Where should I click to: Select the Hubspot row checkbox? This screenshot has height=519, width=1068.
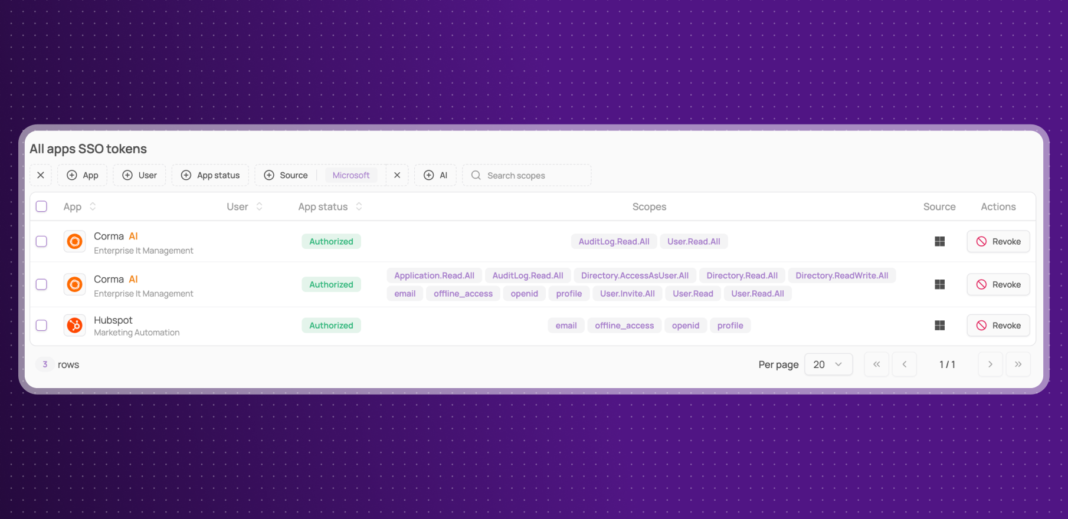click(41, 326)
